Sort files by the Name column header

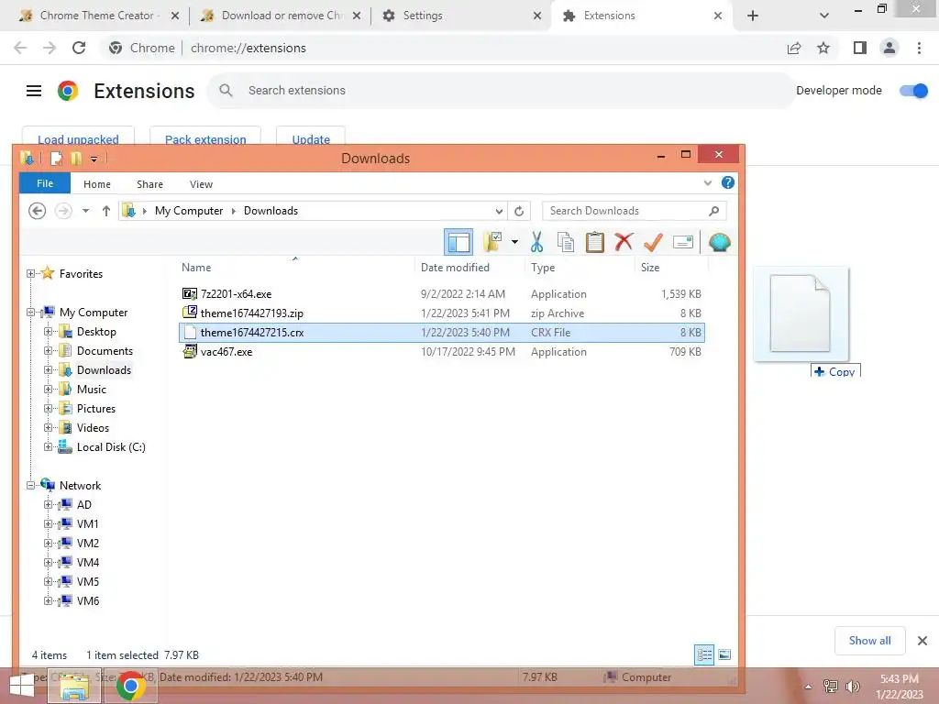pos(196,268)
